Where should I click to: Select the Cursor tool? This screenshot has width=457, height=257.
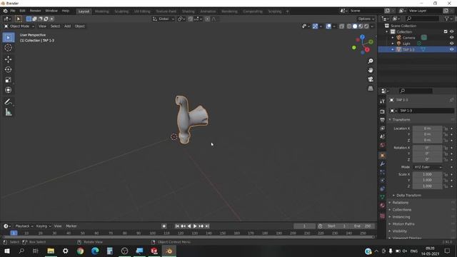[8, 48]
